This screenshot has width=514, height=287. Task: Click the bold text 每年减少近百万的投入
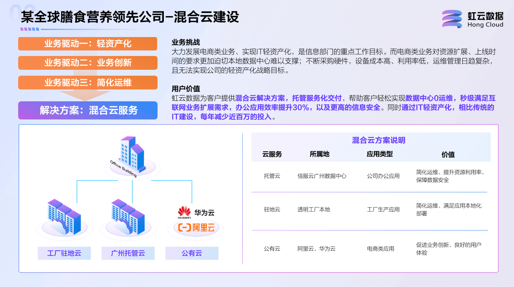236,117
